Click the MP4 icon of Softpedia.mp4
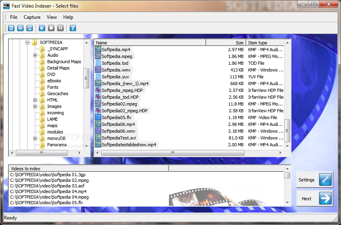 click(x=98, y=50)
